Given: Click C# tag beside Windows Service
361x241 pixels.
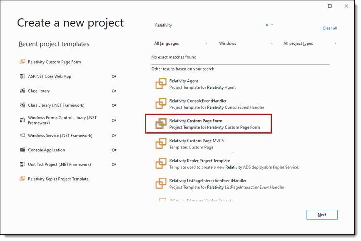Looking at the screenshot, I should coord(114,136).
